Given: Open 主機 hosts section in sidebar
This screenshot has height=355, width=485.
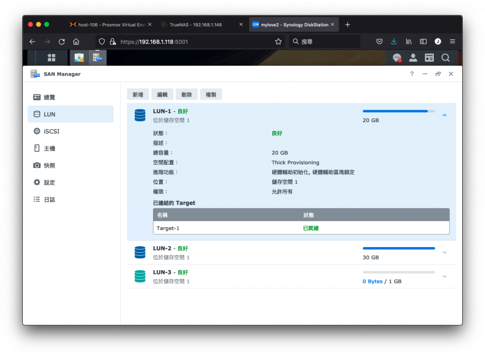Looking at the screenshot, I should point(71,149).
